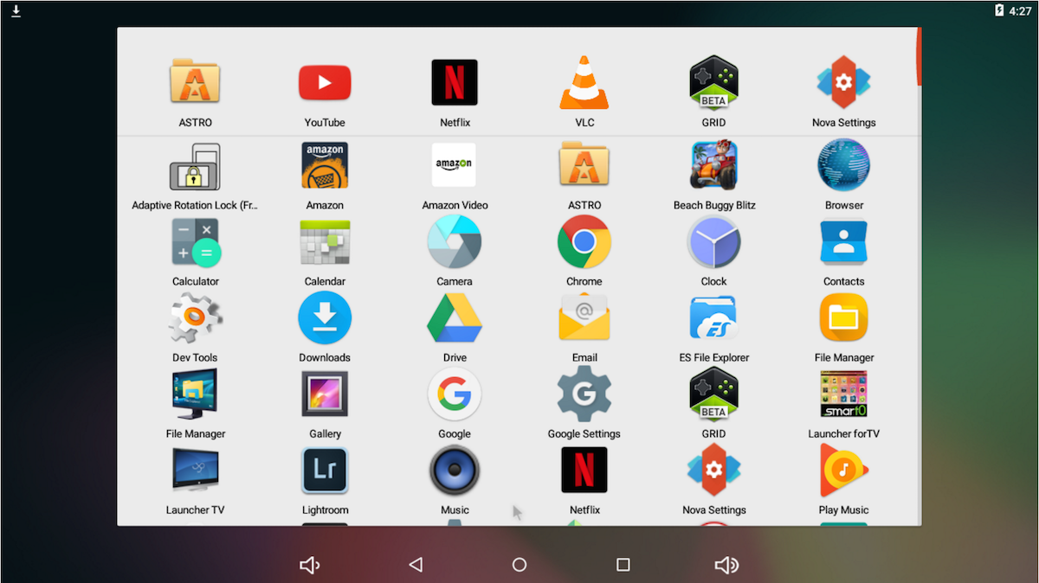
Task: Open YouTube from the app drawer
Action: (325, 83)
